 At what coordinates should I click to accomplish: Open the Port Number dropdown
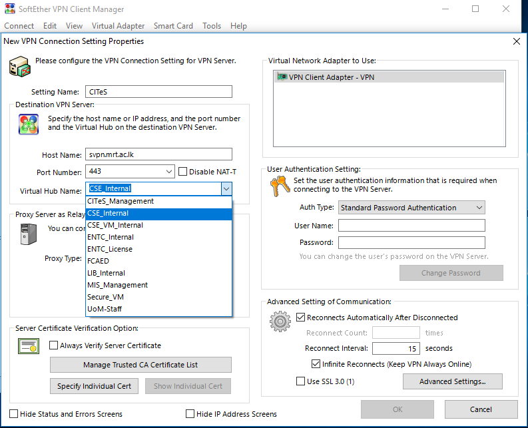point(169,172)
